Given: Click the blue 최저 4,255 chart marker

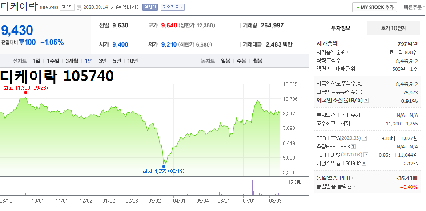Looking at the screenshot, I should 163,166.
